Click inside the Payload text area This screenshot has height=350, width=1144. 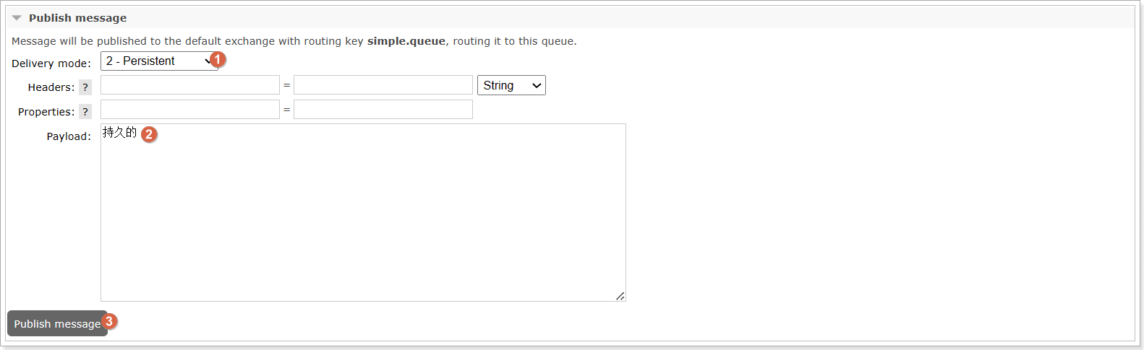pyautogui.click(x=363, y=213)
